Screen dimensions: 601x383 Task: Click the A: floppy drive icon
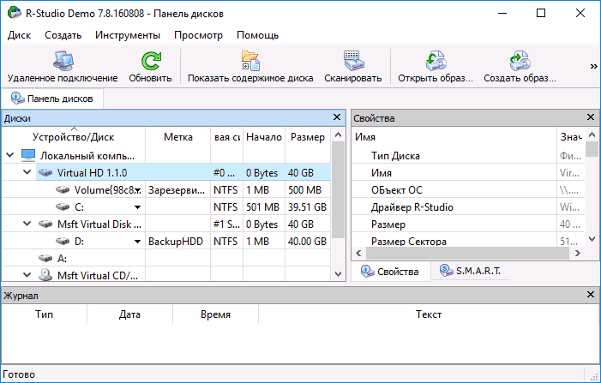click(x=45, y=259)
